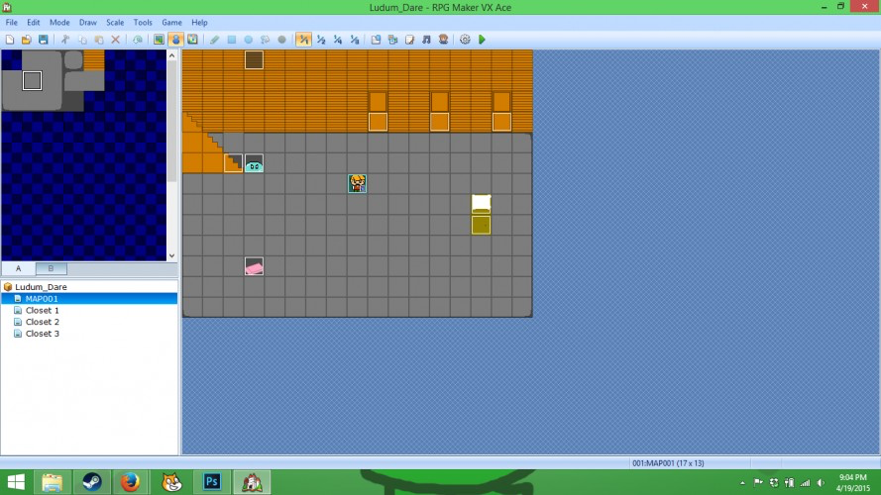
Task: Select the orange wood tile in palette
Action: (x=94, y=60)
